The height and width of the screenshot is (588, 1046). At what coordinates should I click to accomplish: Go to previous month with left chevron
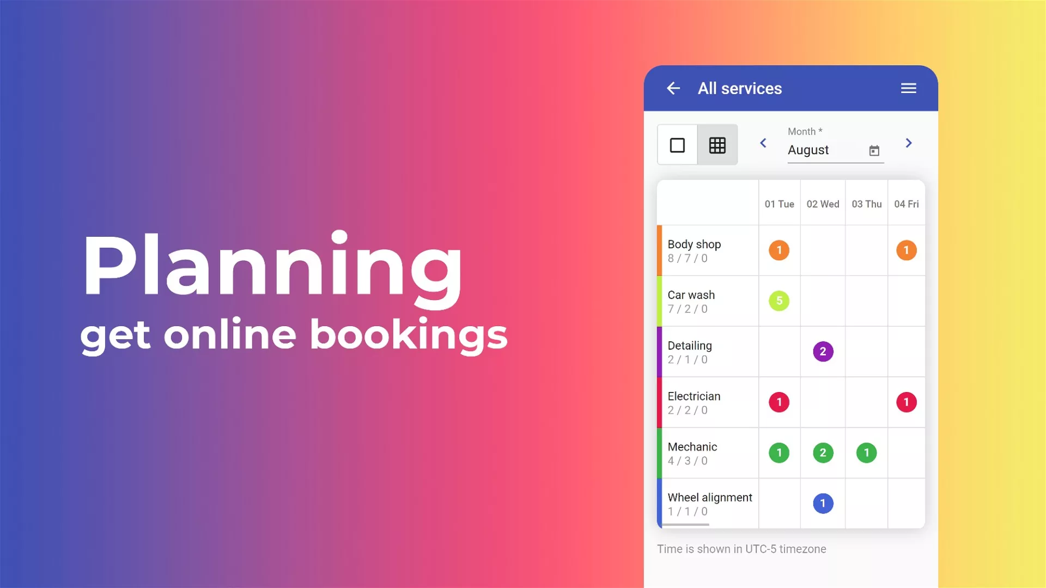click(x=763, y=143)
